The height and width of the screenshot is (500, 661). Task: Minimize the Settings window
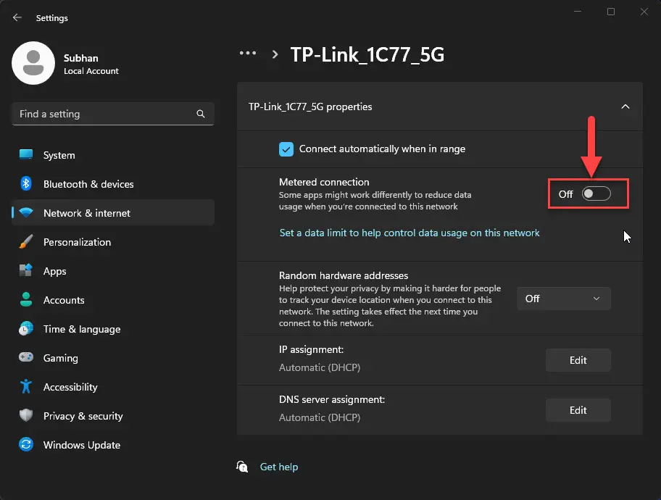pos(578,12)
